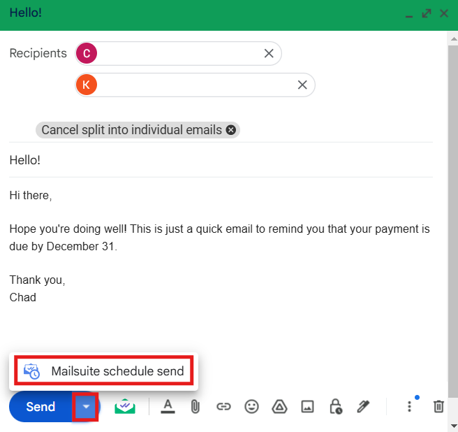Insert a photo into the email
This screenshot has width=458, height=432.
[307, 406]
